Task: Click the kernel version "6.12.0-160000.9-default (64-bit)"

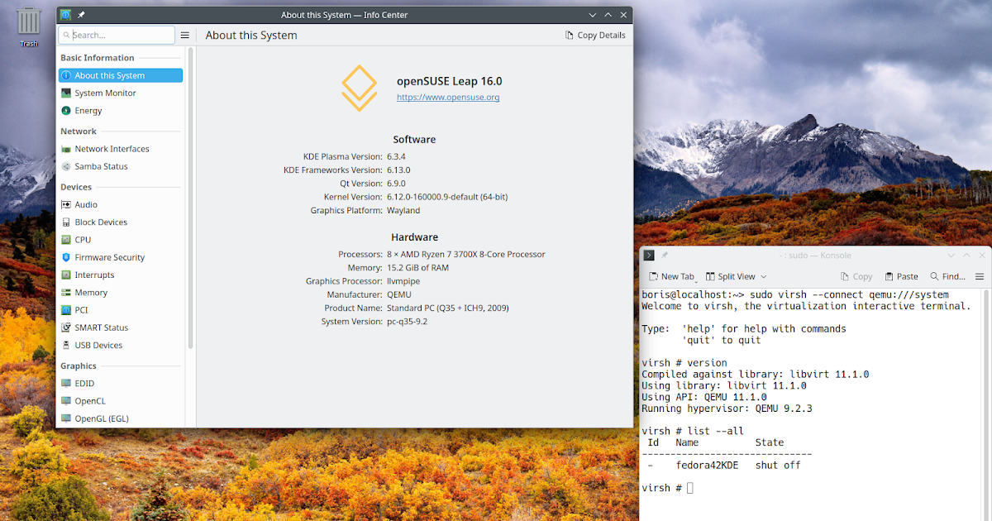Action: (447, 197)
